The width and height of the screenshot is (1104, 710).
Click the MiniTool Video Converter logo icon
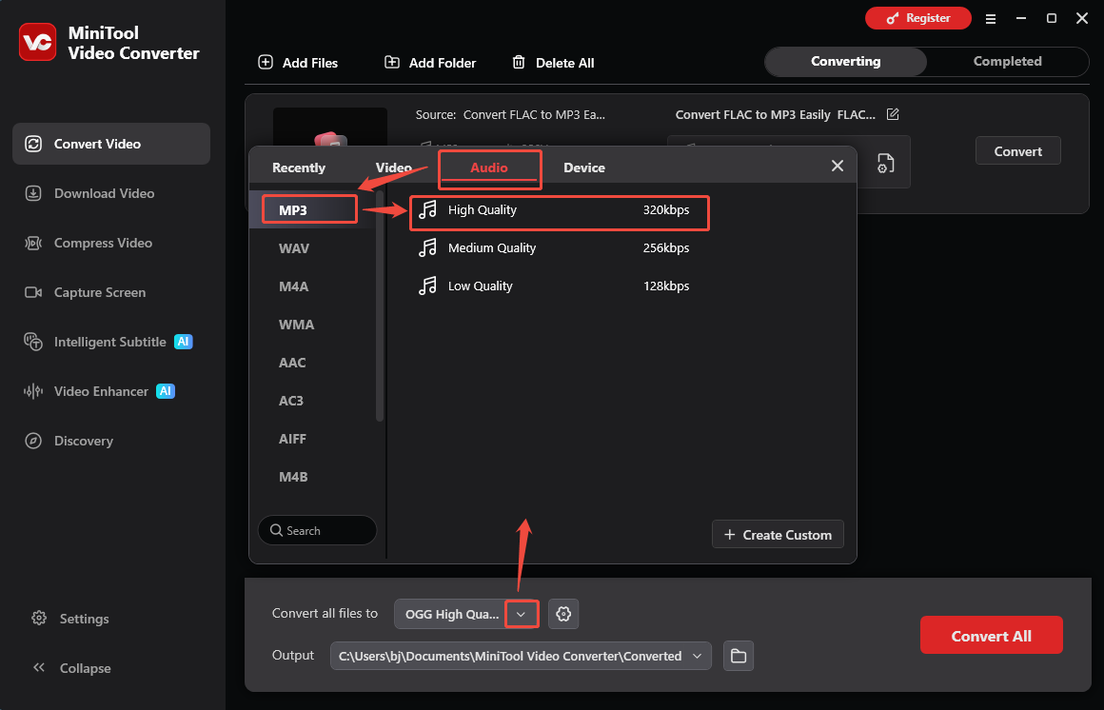(x=37, y=42)
